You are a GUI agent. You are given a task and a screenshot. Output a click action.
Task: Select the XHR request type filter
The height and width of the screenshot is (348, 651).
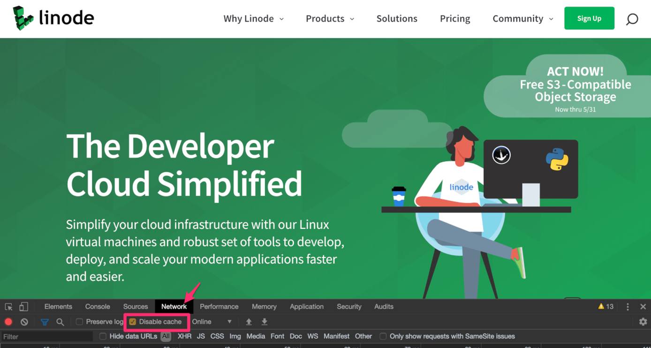pos(184,336)
